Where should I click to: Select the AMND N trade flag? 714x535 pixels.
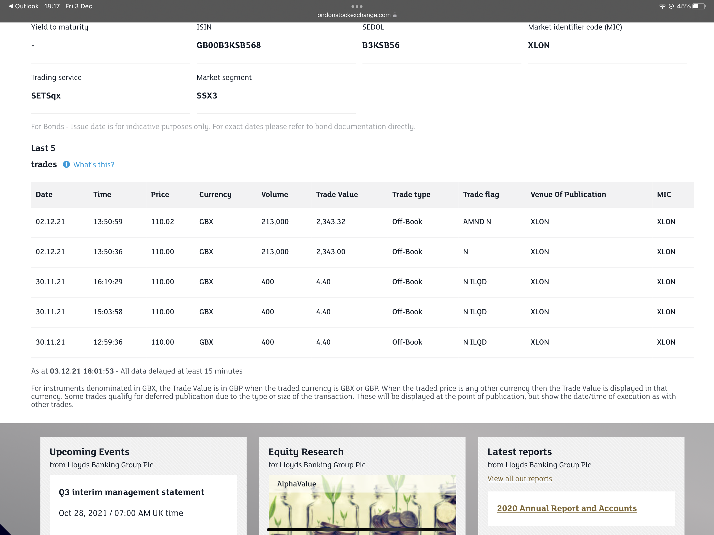(x=477, y=222)
